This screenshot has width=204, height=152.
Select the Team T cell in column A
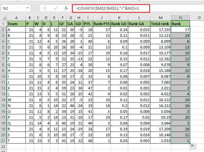click(16, 141)
